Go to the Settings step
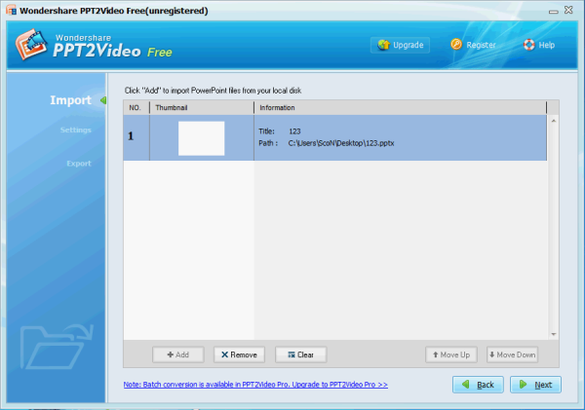 tap(76, 130)
